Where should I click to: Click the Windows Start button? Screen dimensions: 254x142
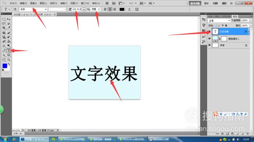tap(5, 139)
